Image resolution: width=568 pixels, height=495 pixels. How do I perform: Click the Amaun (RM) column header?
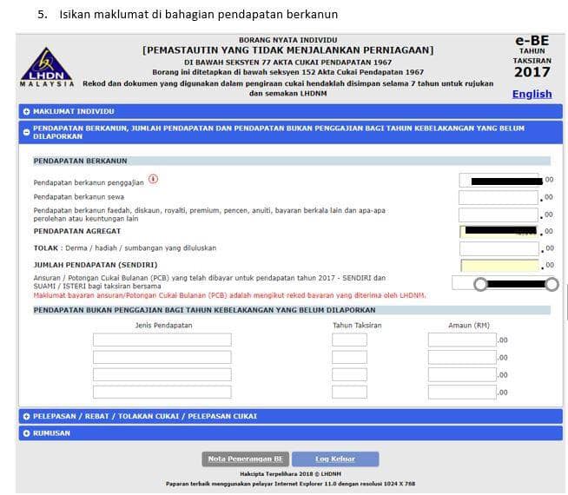(x=469, y=325)
